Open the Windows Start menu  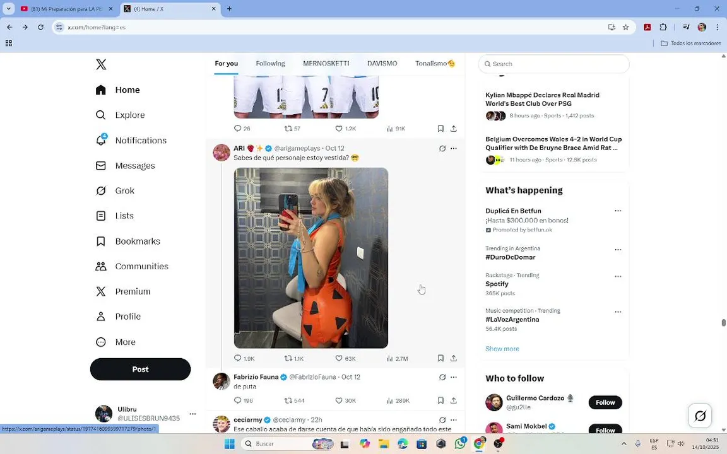(x=230, y=443)
